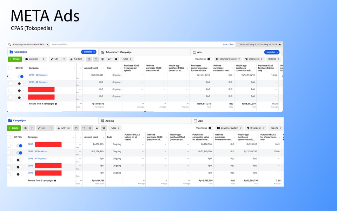Open the Breakdown dropdown
337x211 pixels.
(253, 59)
